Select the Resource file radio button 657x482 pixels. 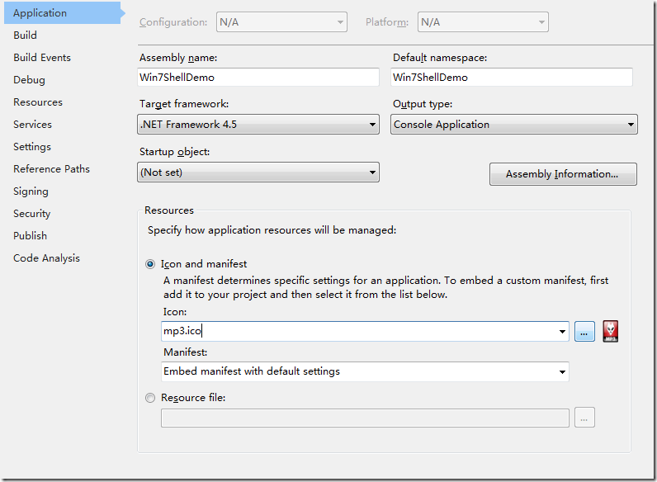(x=150, y=398)
